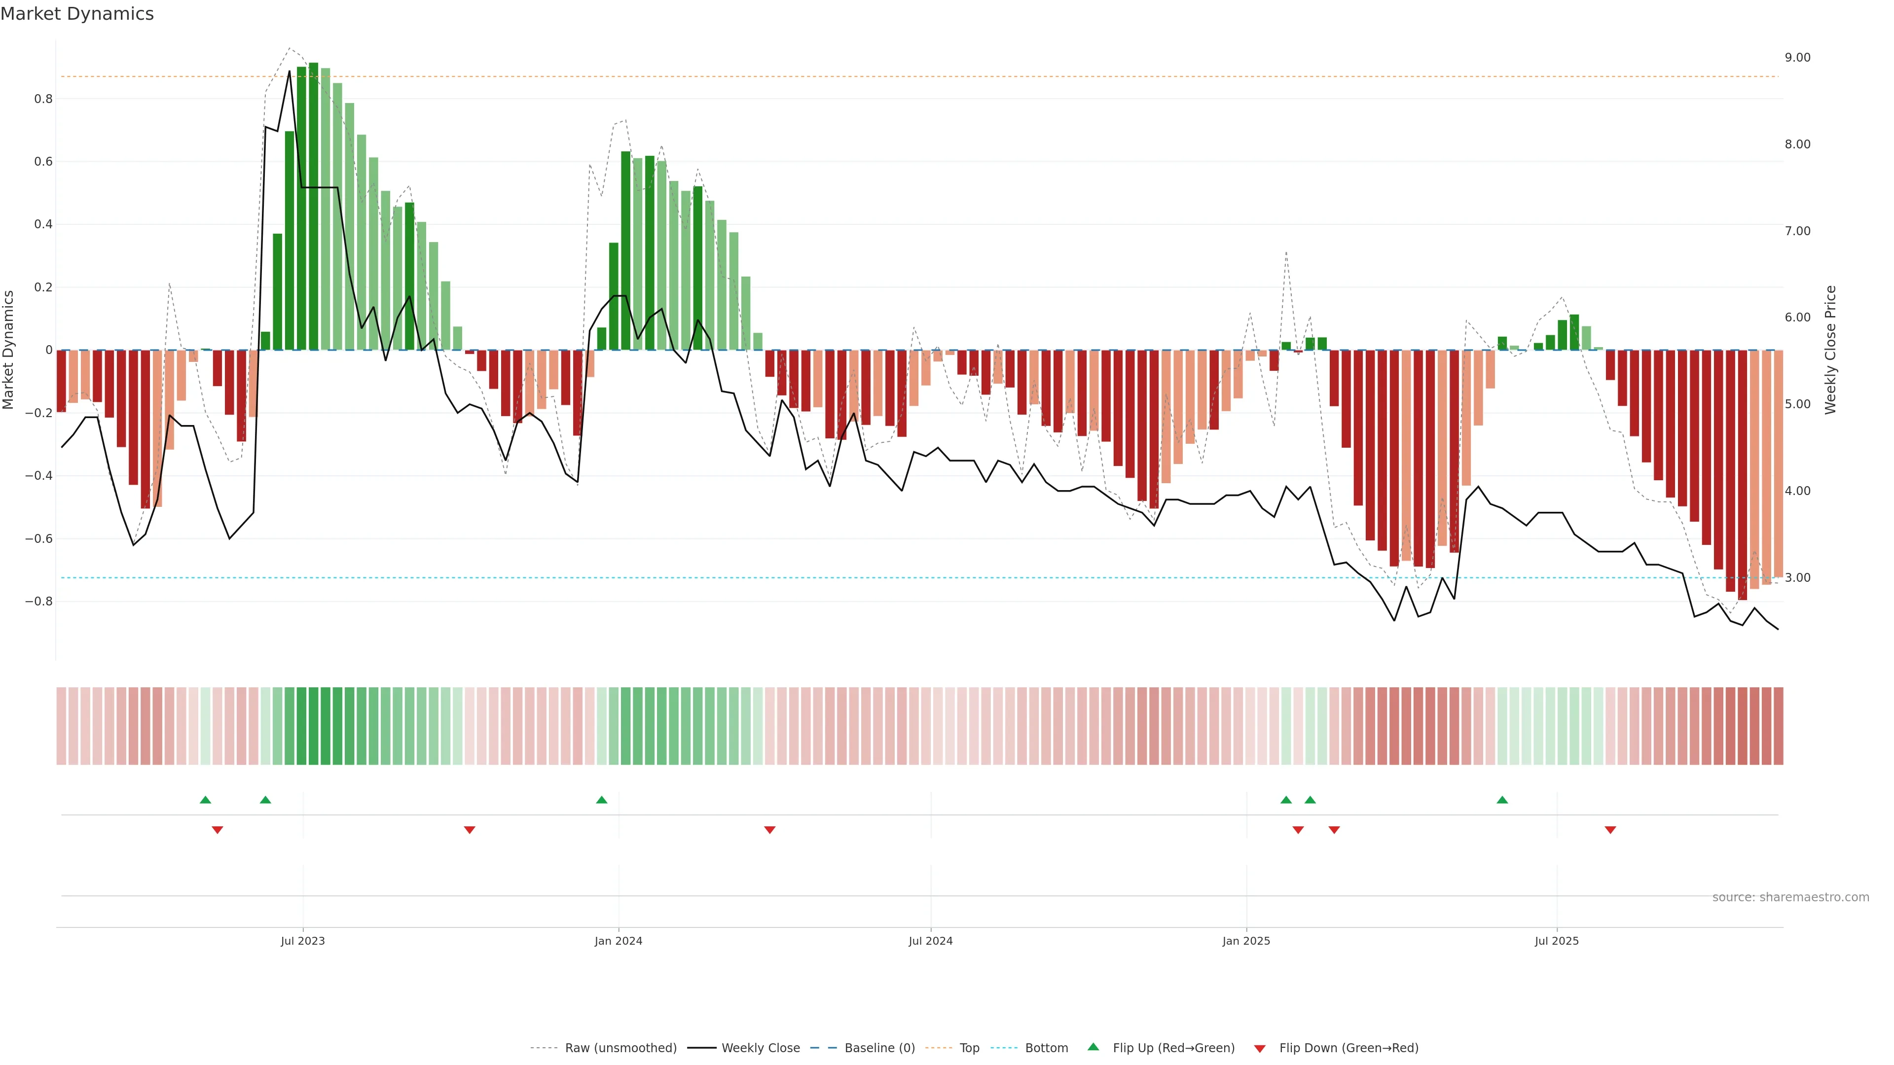Click the Flip Down marker between Jan and Jul 2024
This screenshot has height=1065, width=1894.
pyautogui.click(x=770, y=830)
